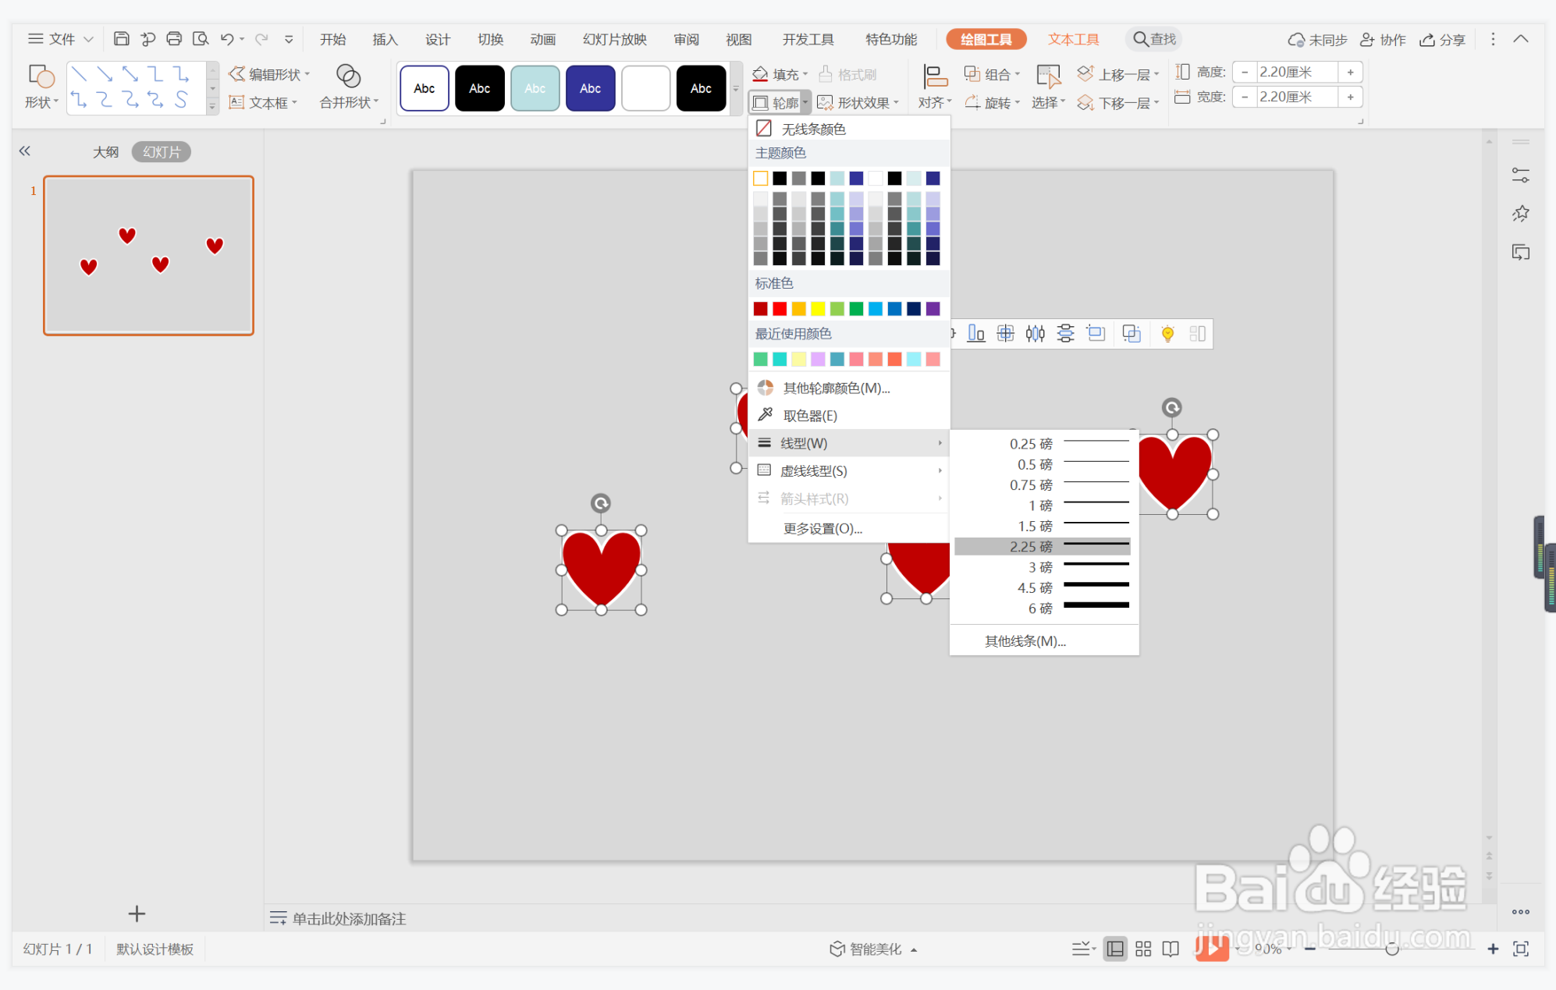Choose the 0.75 磅 line weight

tap(1043, 484)
